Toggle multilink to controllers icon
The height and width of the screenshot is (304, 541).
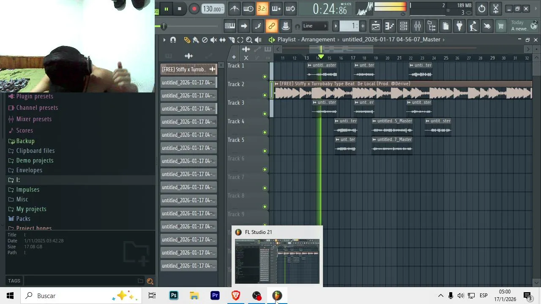(x=272, y=26)
